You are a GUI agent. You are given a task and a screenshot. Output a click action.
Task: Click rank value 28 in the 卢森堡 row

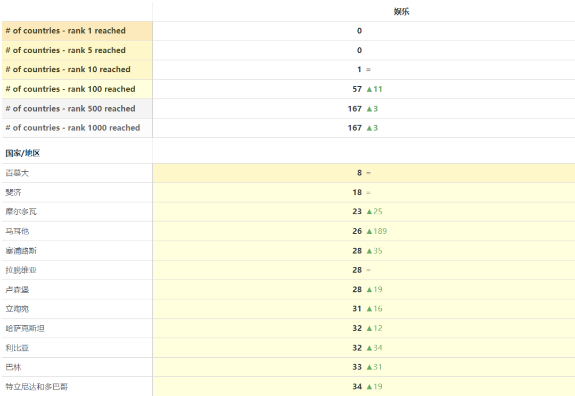(357, 290)
